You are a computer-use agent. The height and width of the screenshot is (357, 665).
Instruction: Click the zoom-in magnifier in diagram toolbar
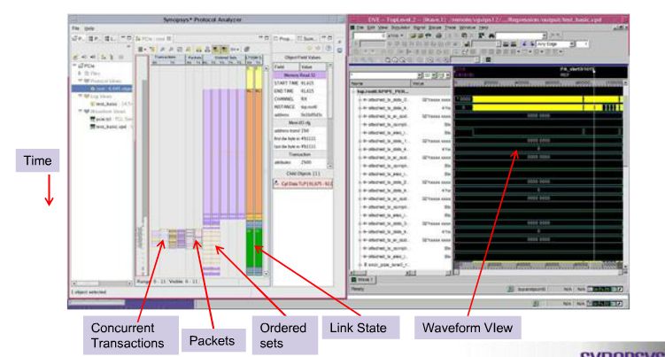[x=162, y=50]
